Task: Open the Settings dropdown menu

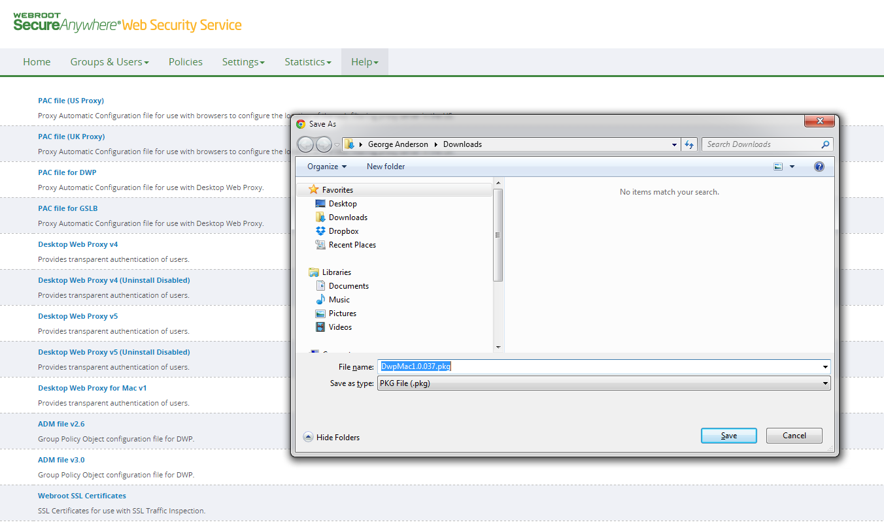Action: 243,62
